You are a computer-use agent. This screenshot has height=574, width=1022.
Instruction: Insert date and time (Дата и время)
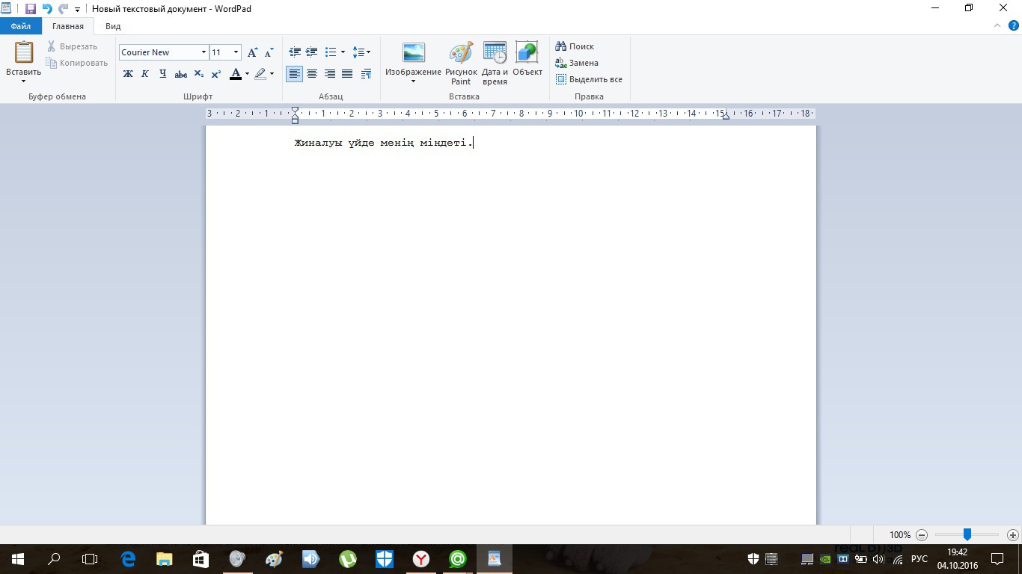(495, 64)
